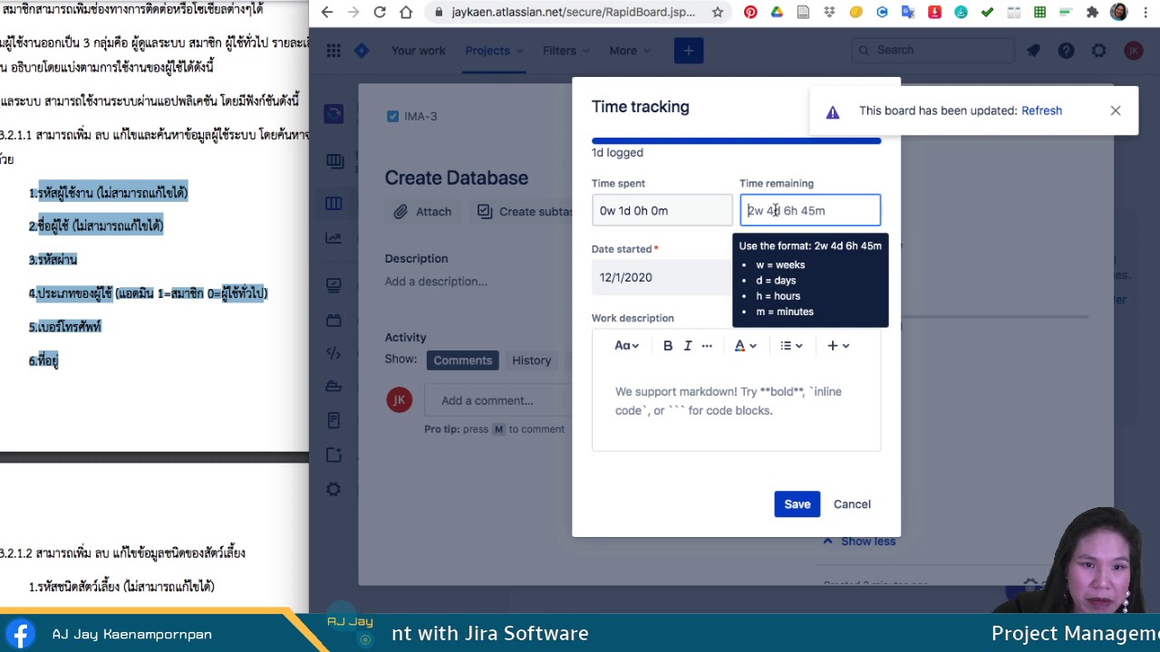Open the Board sidebar icon
The height and width of the screenshot is (652, 1160).
click(333, 203)
